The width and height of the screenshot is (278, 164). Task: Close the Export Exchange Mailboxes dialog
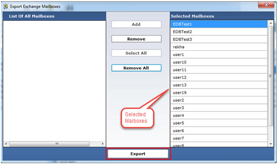click(x=266, y=5)
